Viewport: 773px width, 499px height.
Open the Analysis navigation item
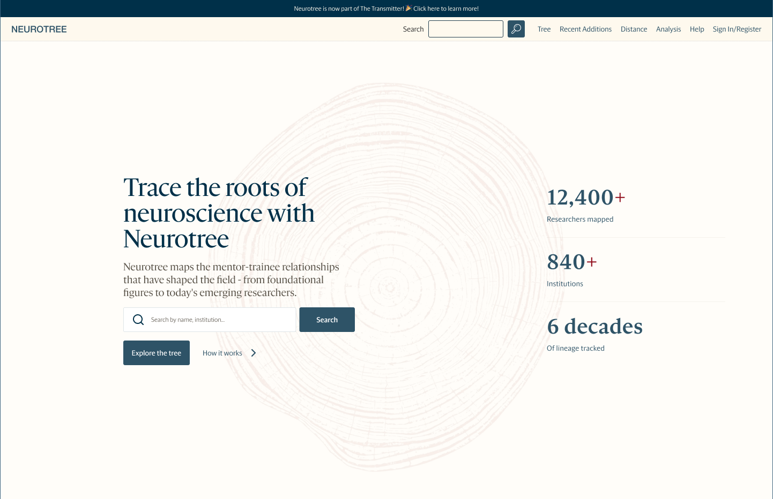[668, 29]
